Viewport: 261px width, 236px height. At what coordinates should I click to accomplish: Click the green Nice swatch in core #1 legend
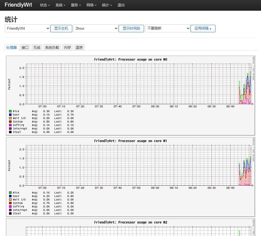(x=10, y=193)
